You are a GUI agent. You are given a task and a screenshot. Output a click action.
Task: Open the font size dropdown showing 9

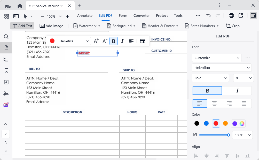pos(243,78)
